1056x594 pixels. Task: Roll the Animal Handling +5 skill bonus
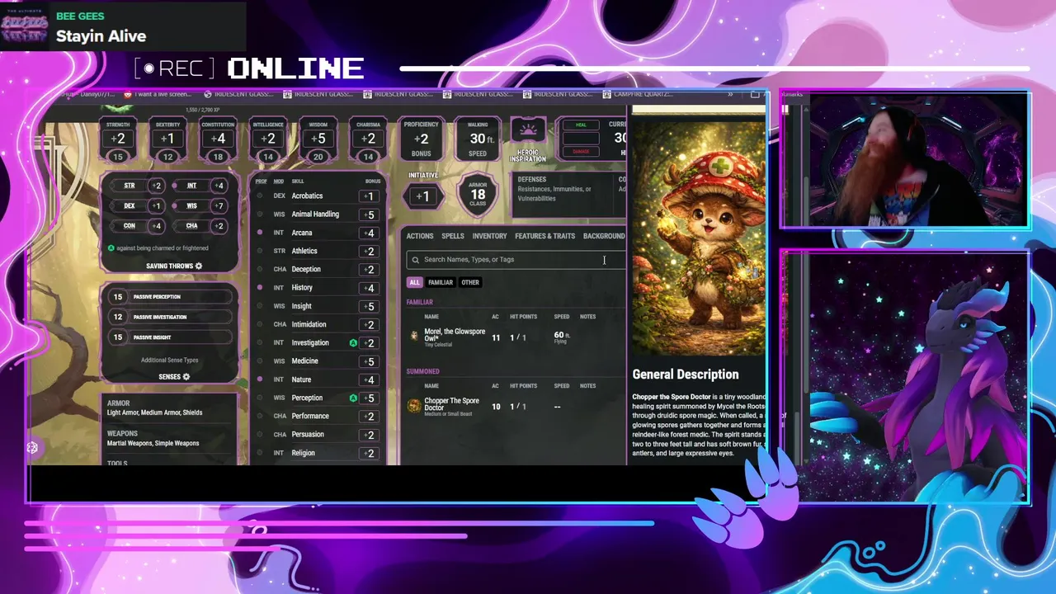click(x=370, y=214)
